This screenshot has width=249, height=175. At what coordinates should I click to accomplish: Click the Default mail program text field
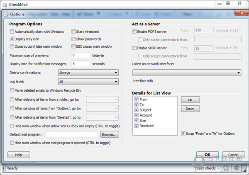72,134
